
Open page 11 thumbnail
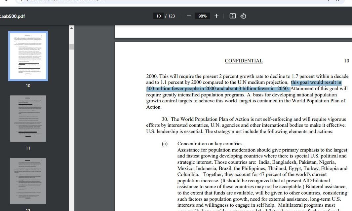tap(28, 119)
